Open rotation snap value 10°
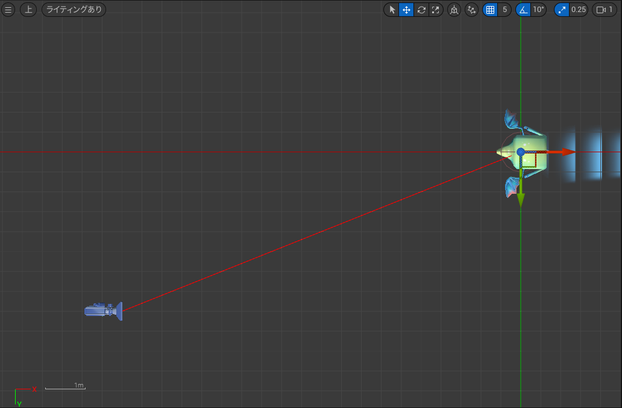 coord(538,10)
